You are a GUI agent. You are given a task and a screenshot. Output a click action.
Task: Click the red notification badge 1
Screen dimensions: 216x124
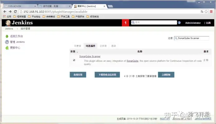coord(125,23)
